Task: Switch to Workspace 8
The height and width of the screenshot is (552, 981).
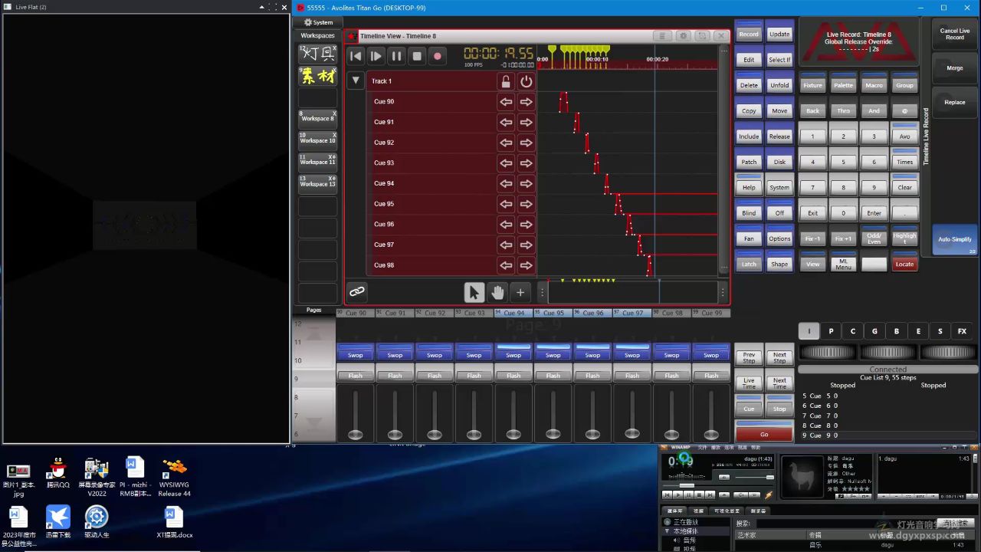Action: pos(317,118)
